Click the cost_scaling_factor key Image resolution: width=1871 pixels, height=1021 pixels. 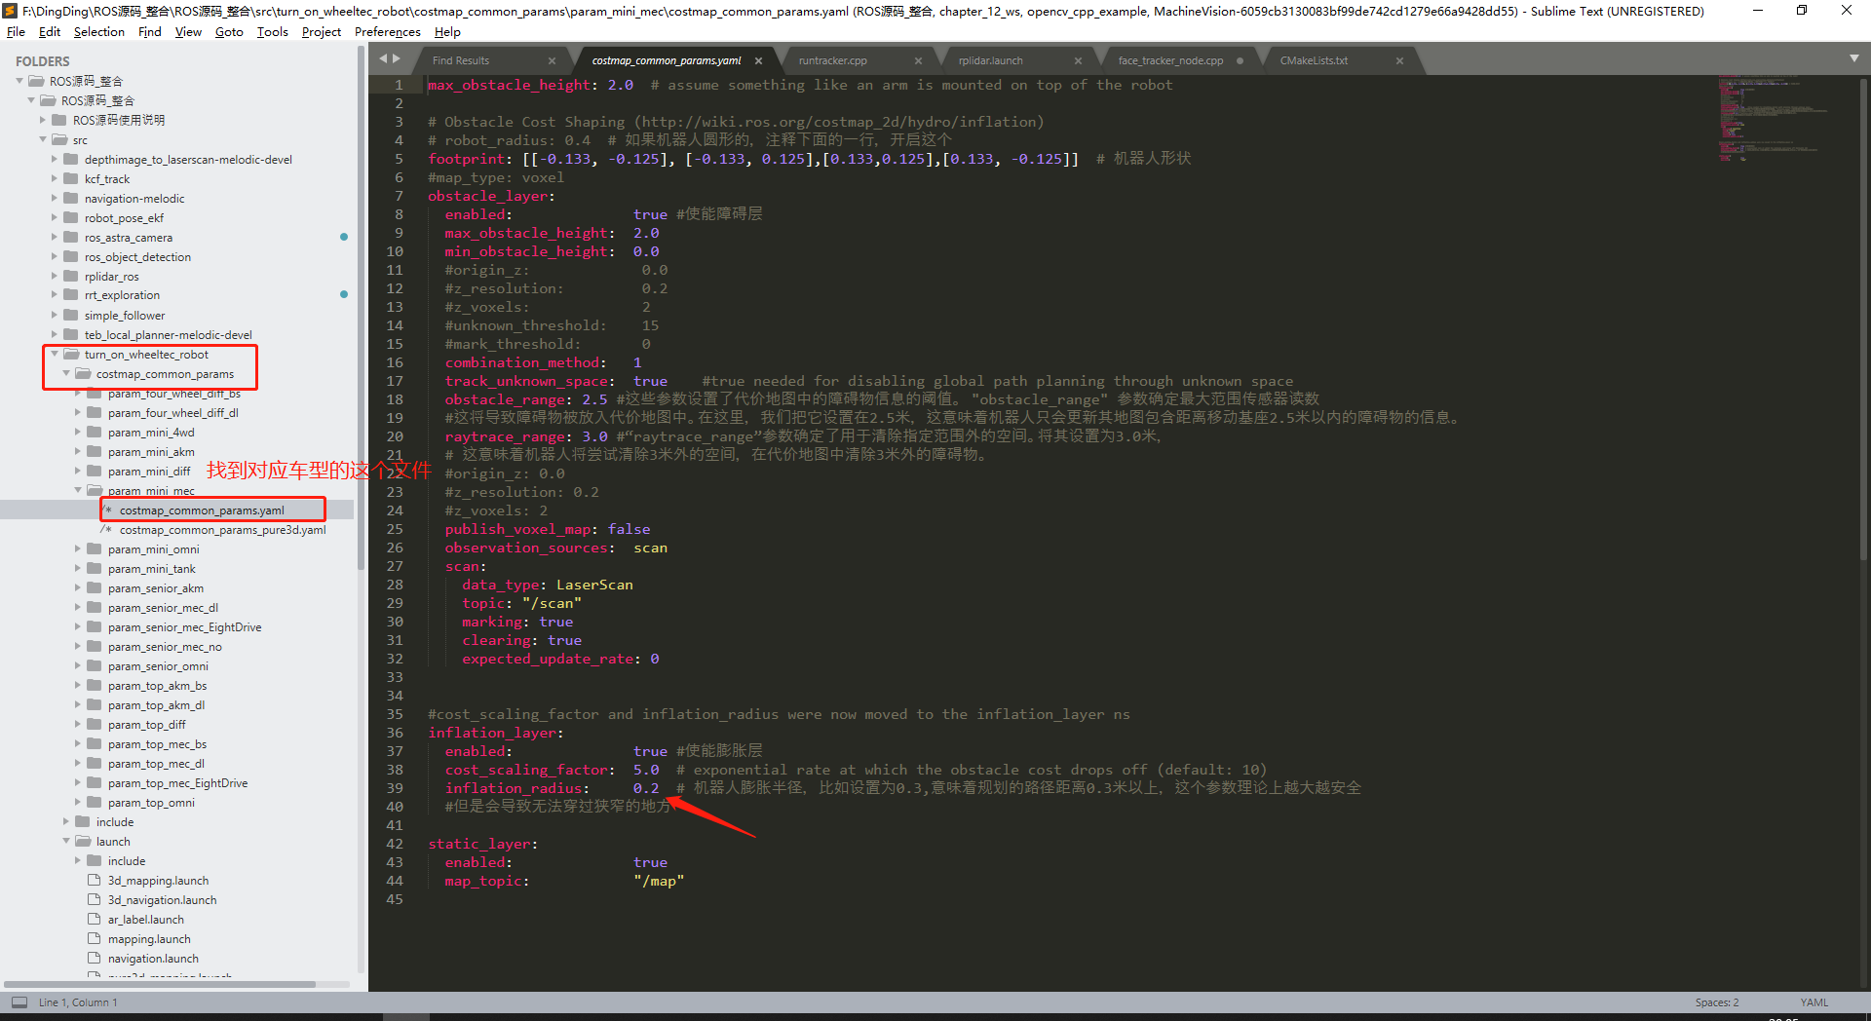[526, 770]
